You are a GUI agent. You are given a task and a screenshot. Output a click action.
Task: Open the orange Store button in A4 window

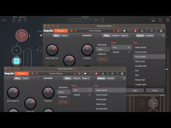[x=61, y=31]
